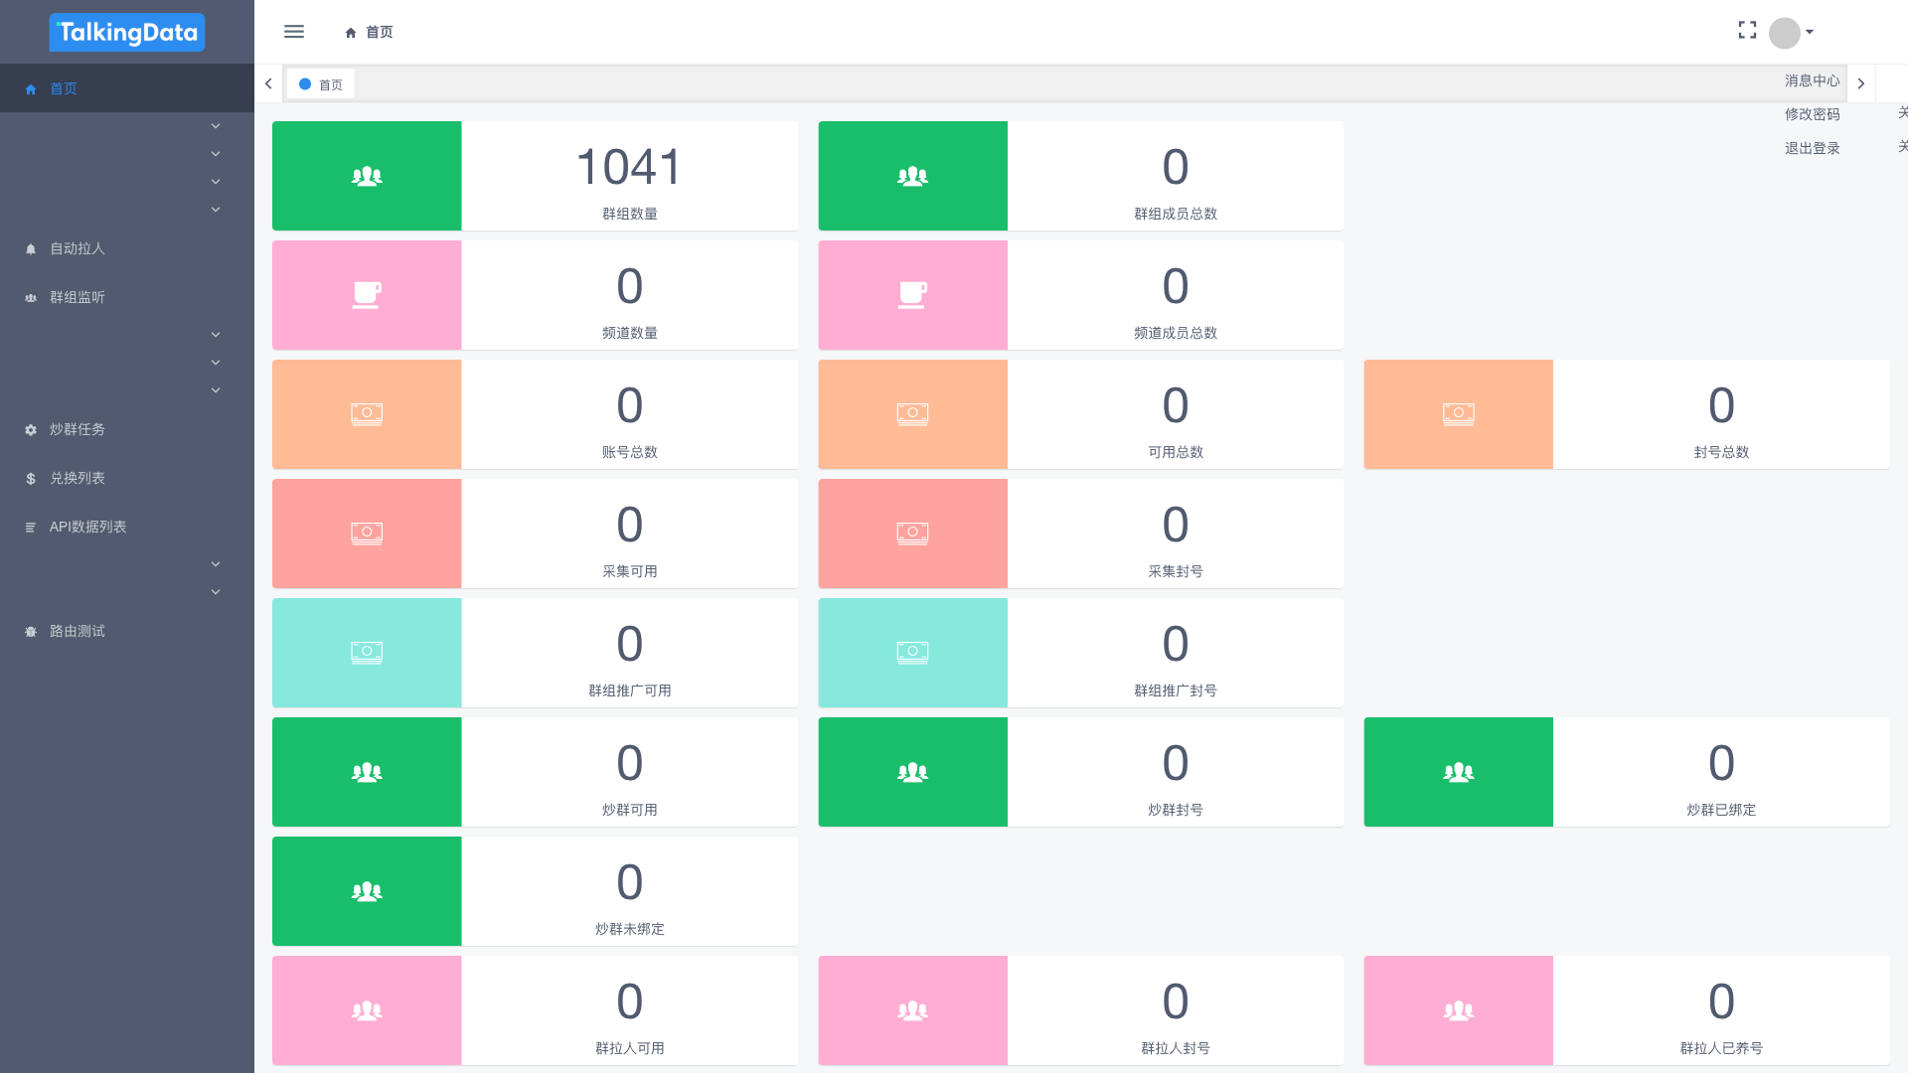Open the avatar dropdown arrow
The width and height of the screenshot is (1908, 1073).
tap(1810, 32)
